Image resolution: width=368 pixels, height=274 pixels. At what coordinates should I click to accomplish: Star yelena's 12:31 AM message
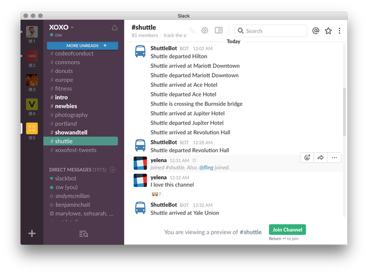(x=194, y=160)
